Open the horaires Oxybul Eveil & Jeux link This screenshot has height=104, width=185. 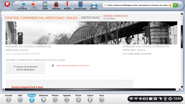(27, 87)
